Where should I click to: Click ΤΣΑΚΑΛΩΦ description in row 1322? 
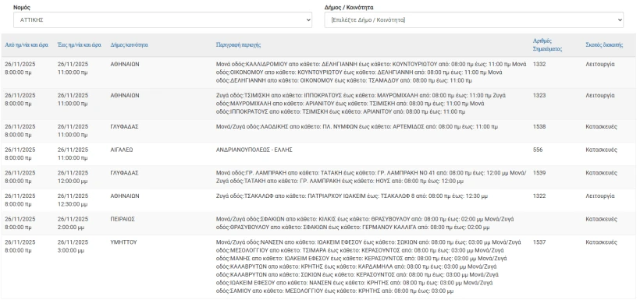(352, 196)
